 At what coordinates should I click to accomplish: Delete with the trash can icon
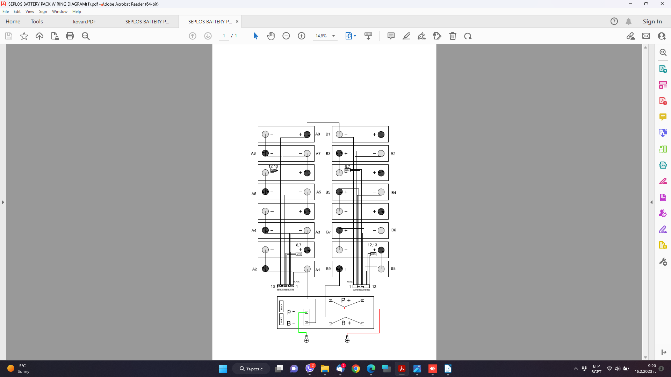click(x=453, y=36)
